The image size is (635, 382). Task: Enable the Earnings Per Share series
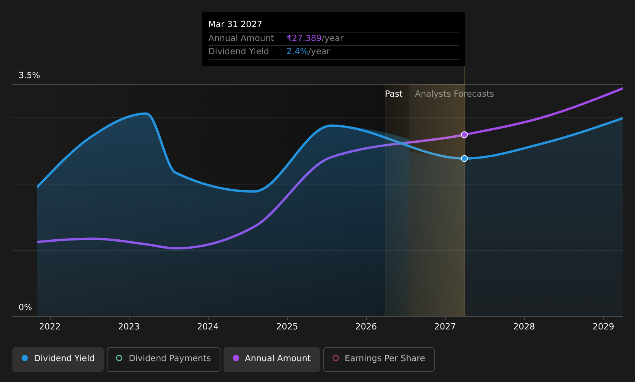click(x=379, y=359)
